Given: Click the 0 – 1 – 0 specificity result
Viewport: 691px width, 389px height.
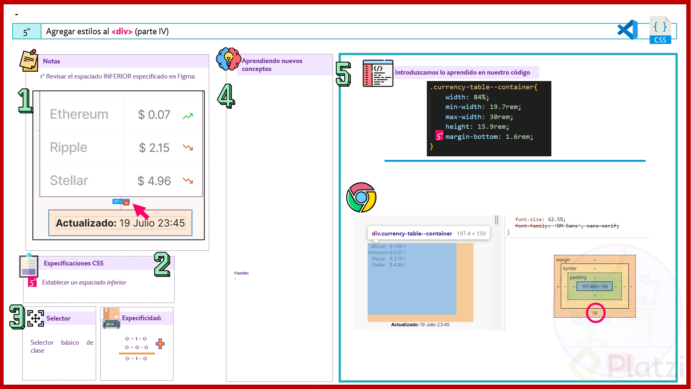Looking at the screenshot, I should tap(136, 358).
